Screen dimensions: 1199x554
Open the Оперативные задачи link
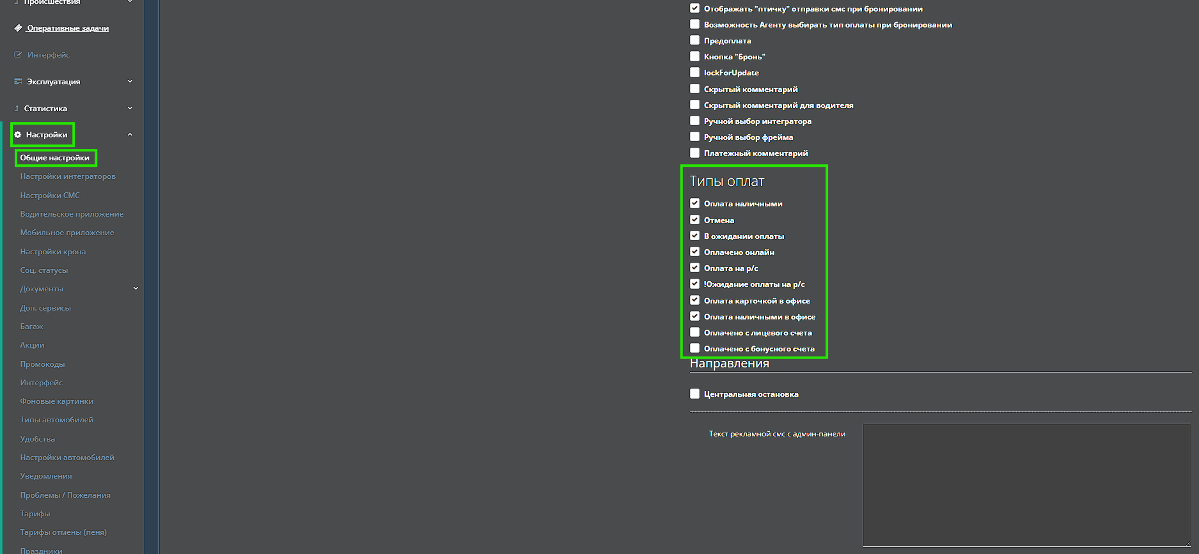click(x=68, y=28)
